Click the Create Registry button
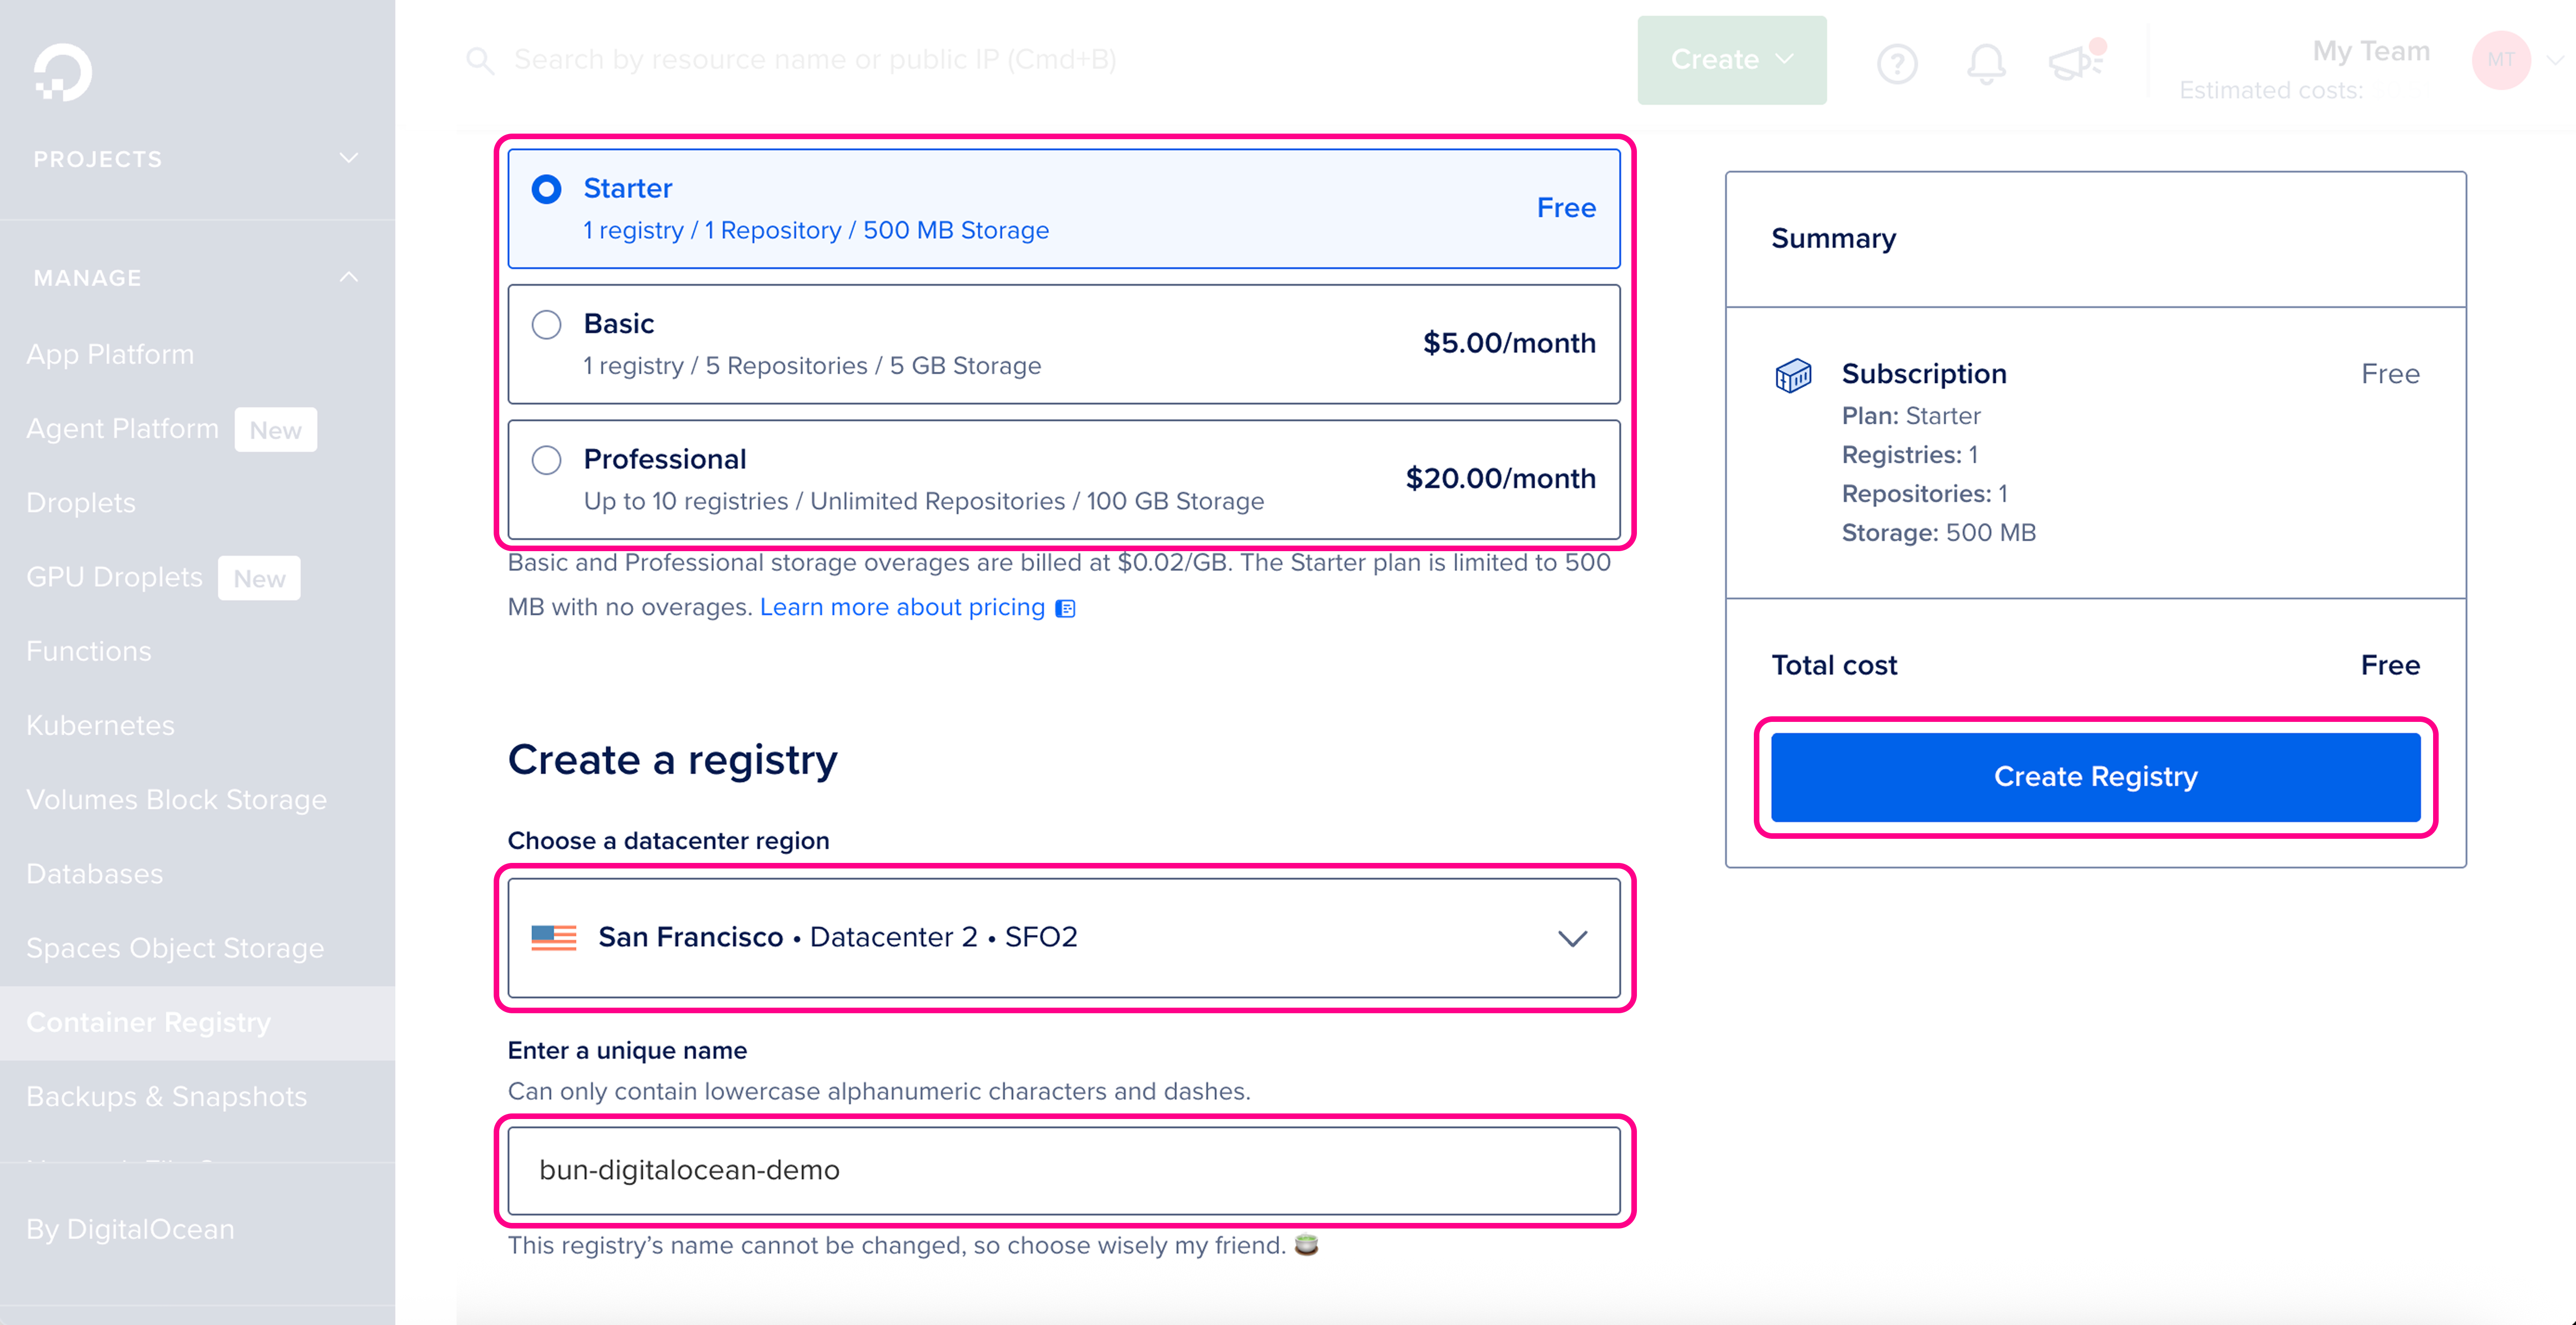Image resolution: width=2576 pixels, height=1325 pixels. tap(2096, 777)
